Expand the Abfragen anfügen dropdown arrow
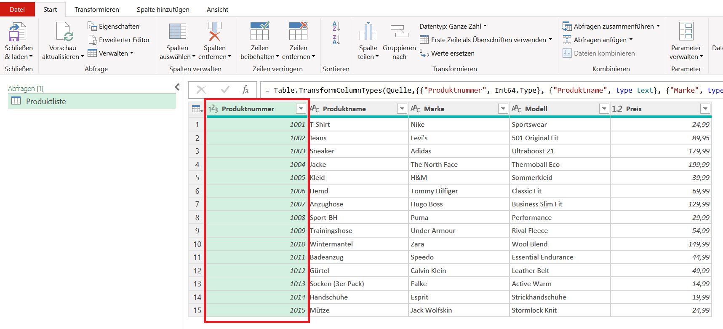The height and width of the screenshot is (329, 723). coord(631,40)
